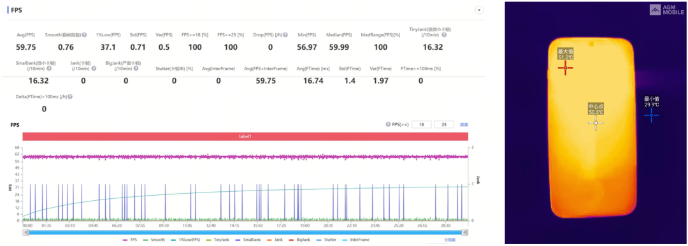Viewport: 688px width, 246px height.
Task: Select the red label1 bar
Action: (245, 136)
